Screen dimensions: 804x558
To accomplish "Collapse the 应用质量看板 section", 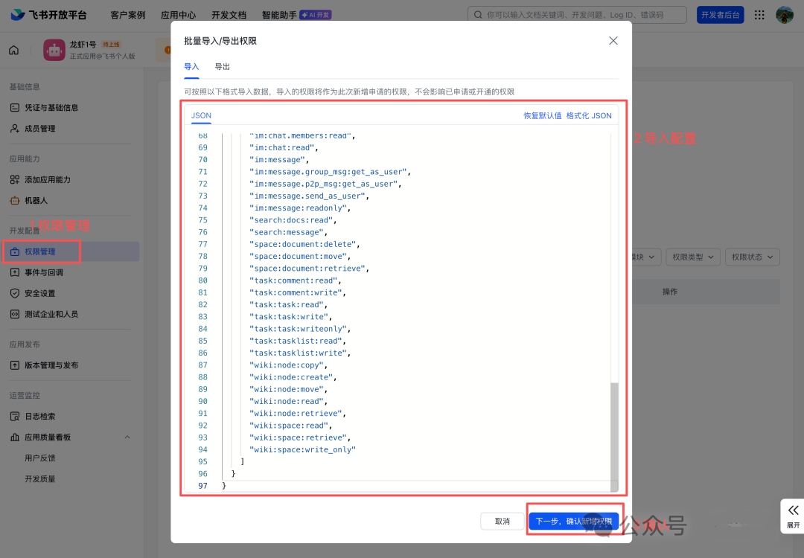I will point(127,437).
